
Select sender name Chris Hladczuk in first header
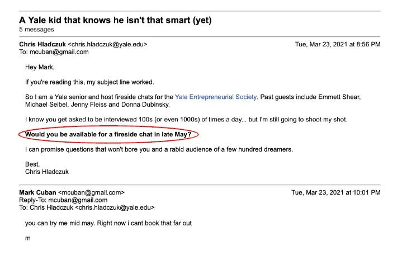[x=42, y=44]
